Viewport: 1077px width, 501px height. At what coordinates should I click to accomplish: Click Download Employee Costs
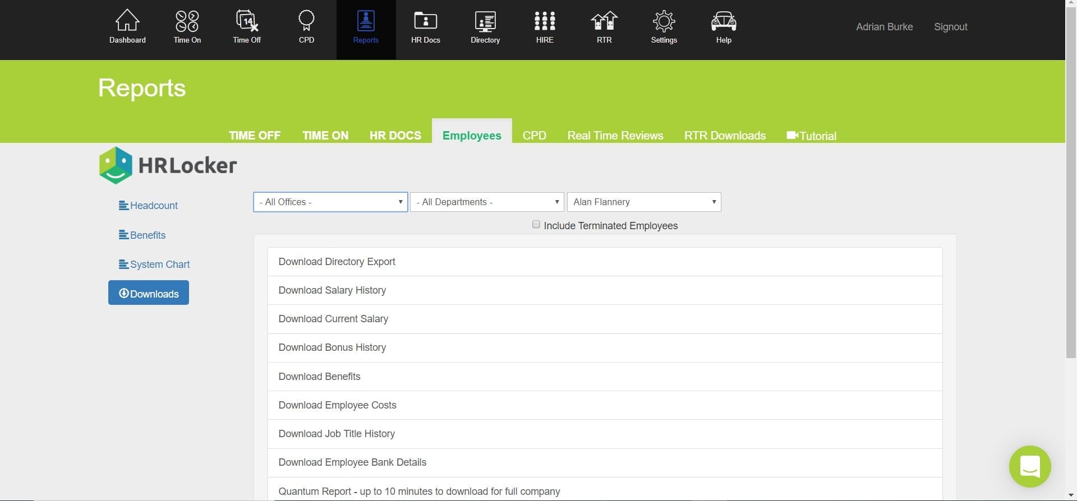tap(605, 405)
